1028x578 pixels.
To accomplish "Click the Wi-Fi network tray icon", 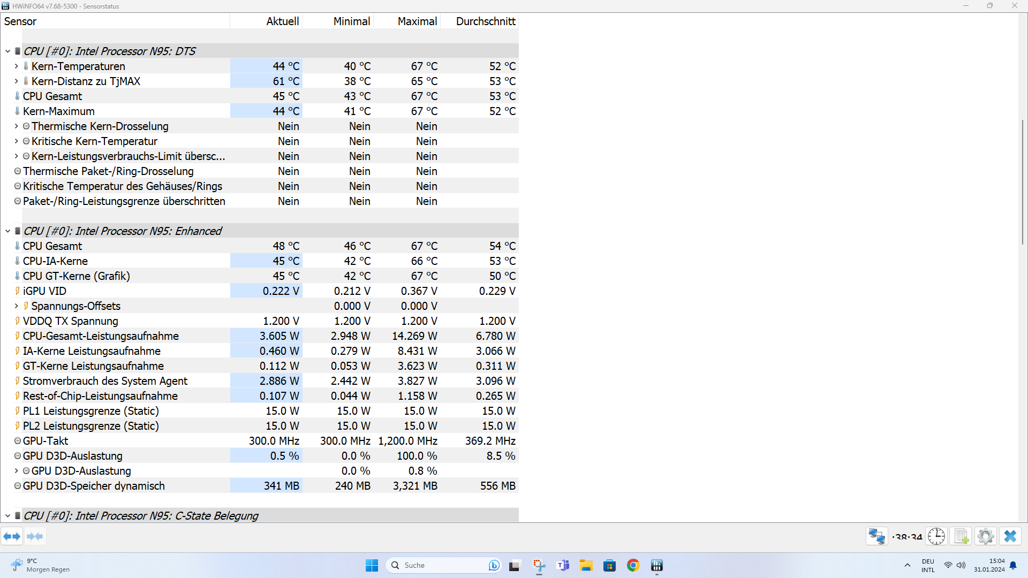I will (948, 565).
